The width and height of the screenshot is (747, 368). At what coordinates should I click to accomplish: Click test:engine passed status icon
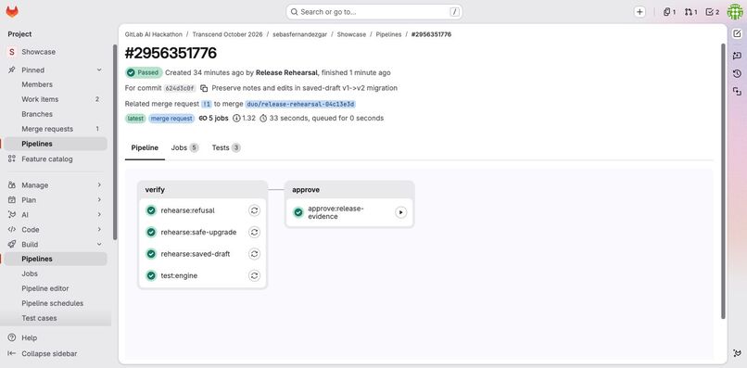(151, 275)
